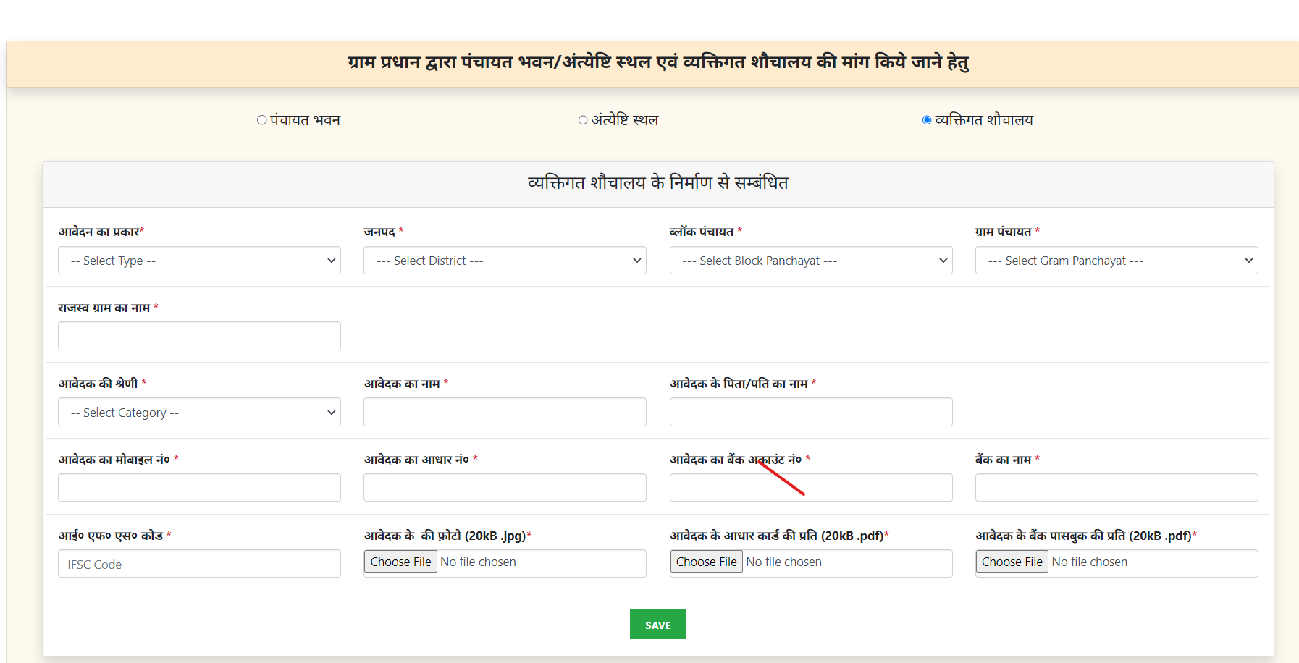Viewport: 1299px width, 663px height.
Task: Click the आवेदक के पिता/पति का नाम field
Action: [x=810, y=412]
